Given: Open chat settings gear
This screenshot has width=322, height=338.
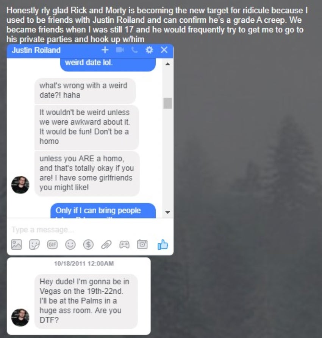Looking at the screenshot, I should [149, 50].
